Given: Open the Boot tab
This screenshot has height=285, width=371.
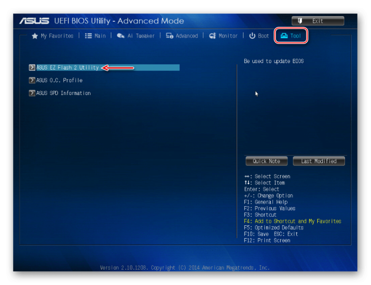Looking at the screenshot, I should coord(259,36).
